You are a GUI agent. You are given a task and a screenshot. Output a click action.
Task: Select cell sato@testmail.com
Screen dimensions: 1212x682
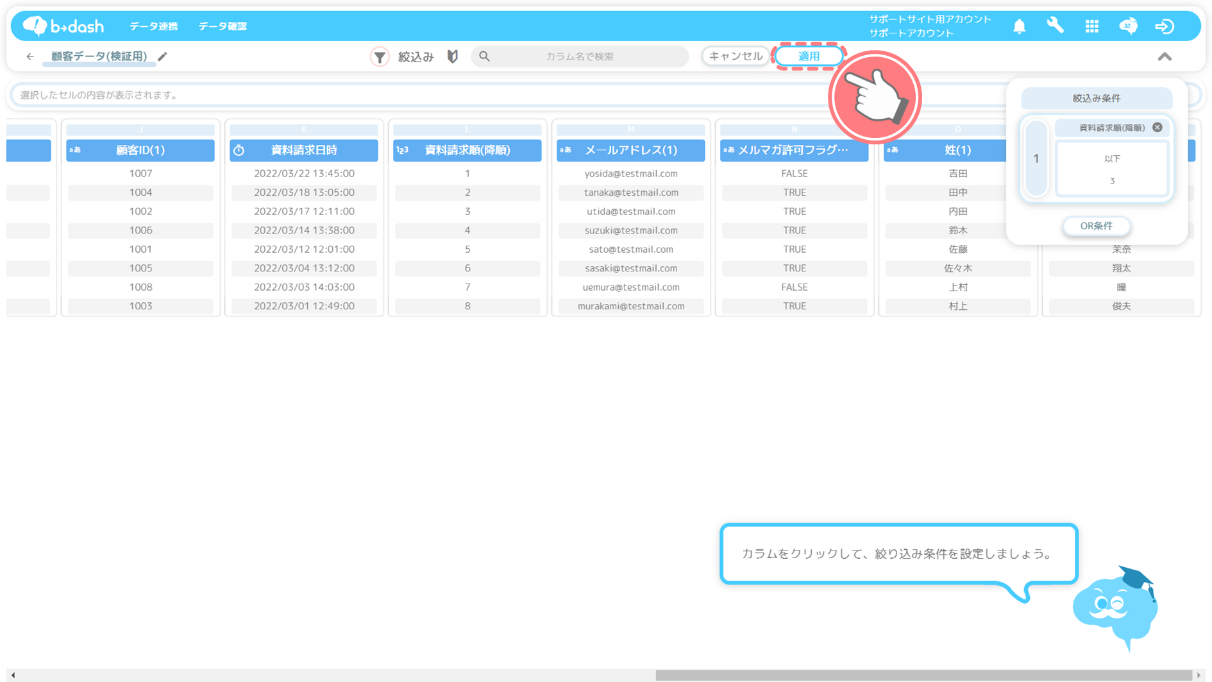tap(631, 249)
